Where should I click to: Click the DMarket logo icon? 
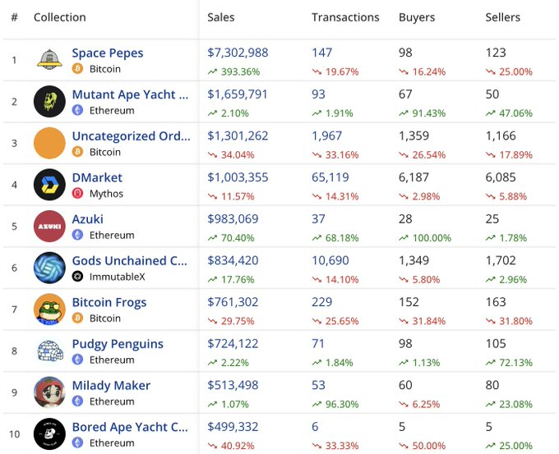(x=49, y=185)
